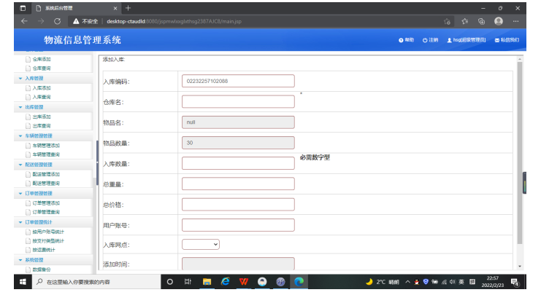Image resolution: width=541 pixels, height=295 pixels.
Task: Click the 物品数量 field showing 30
Action: [238, 143]
